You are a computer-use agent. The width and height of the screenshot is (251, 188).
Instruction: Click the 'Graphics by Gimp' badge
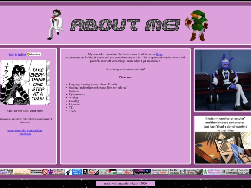194,172
